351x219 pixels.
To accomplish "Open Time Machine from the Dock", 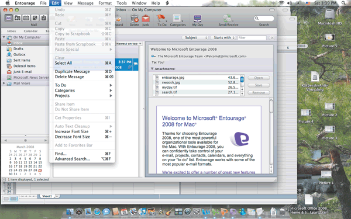I will pos(188,211).
